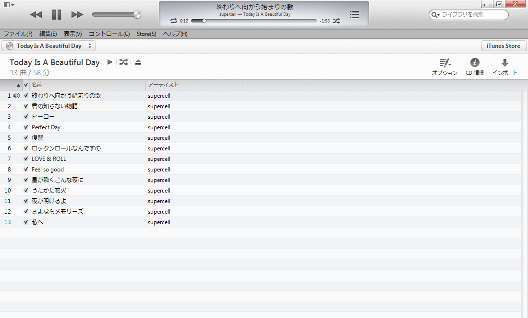The image size is (528, 318).
Task: Skip to next track with forward button
Action: point(77,14)
